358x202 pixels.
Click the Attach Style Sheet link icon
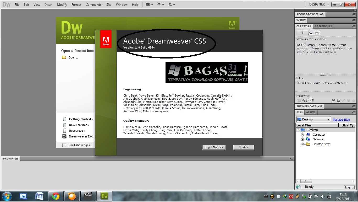click(x=334, y=100)
